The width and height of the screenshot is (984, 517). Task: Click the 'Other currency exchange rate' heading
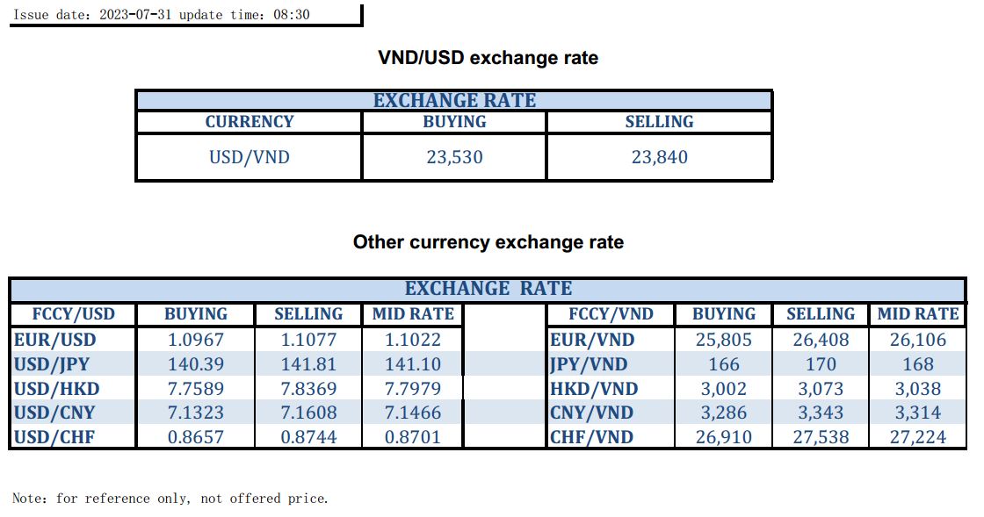tap(488, 242)
